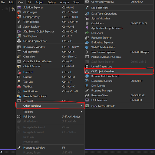Click the Bookmark Window icon

(x=19, y=47)
